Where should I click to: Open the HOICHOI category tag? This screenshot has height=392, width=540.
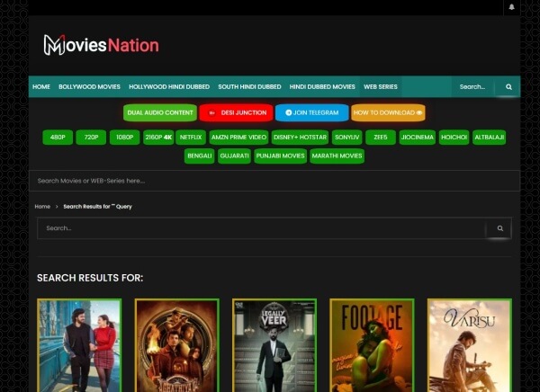[454, 137]
